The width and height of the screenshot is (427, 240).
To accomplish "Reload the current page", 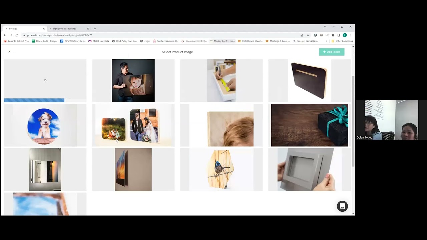I will pyautogui.click(x=17, y=35).
